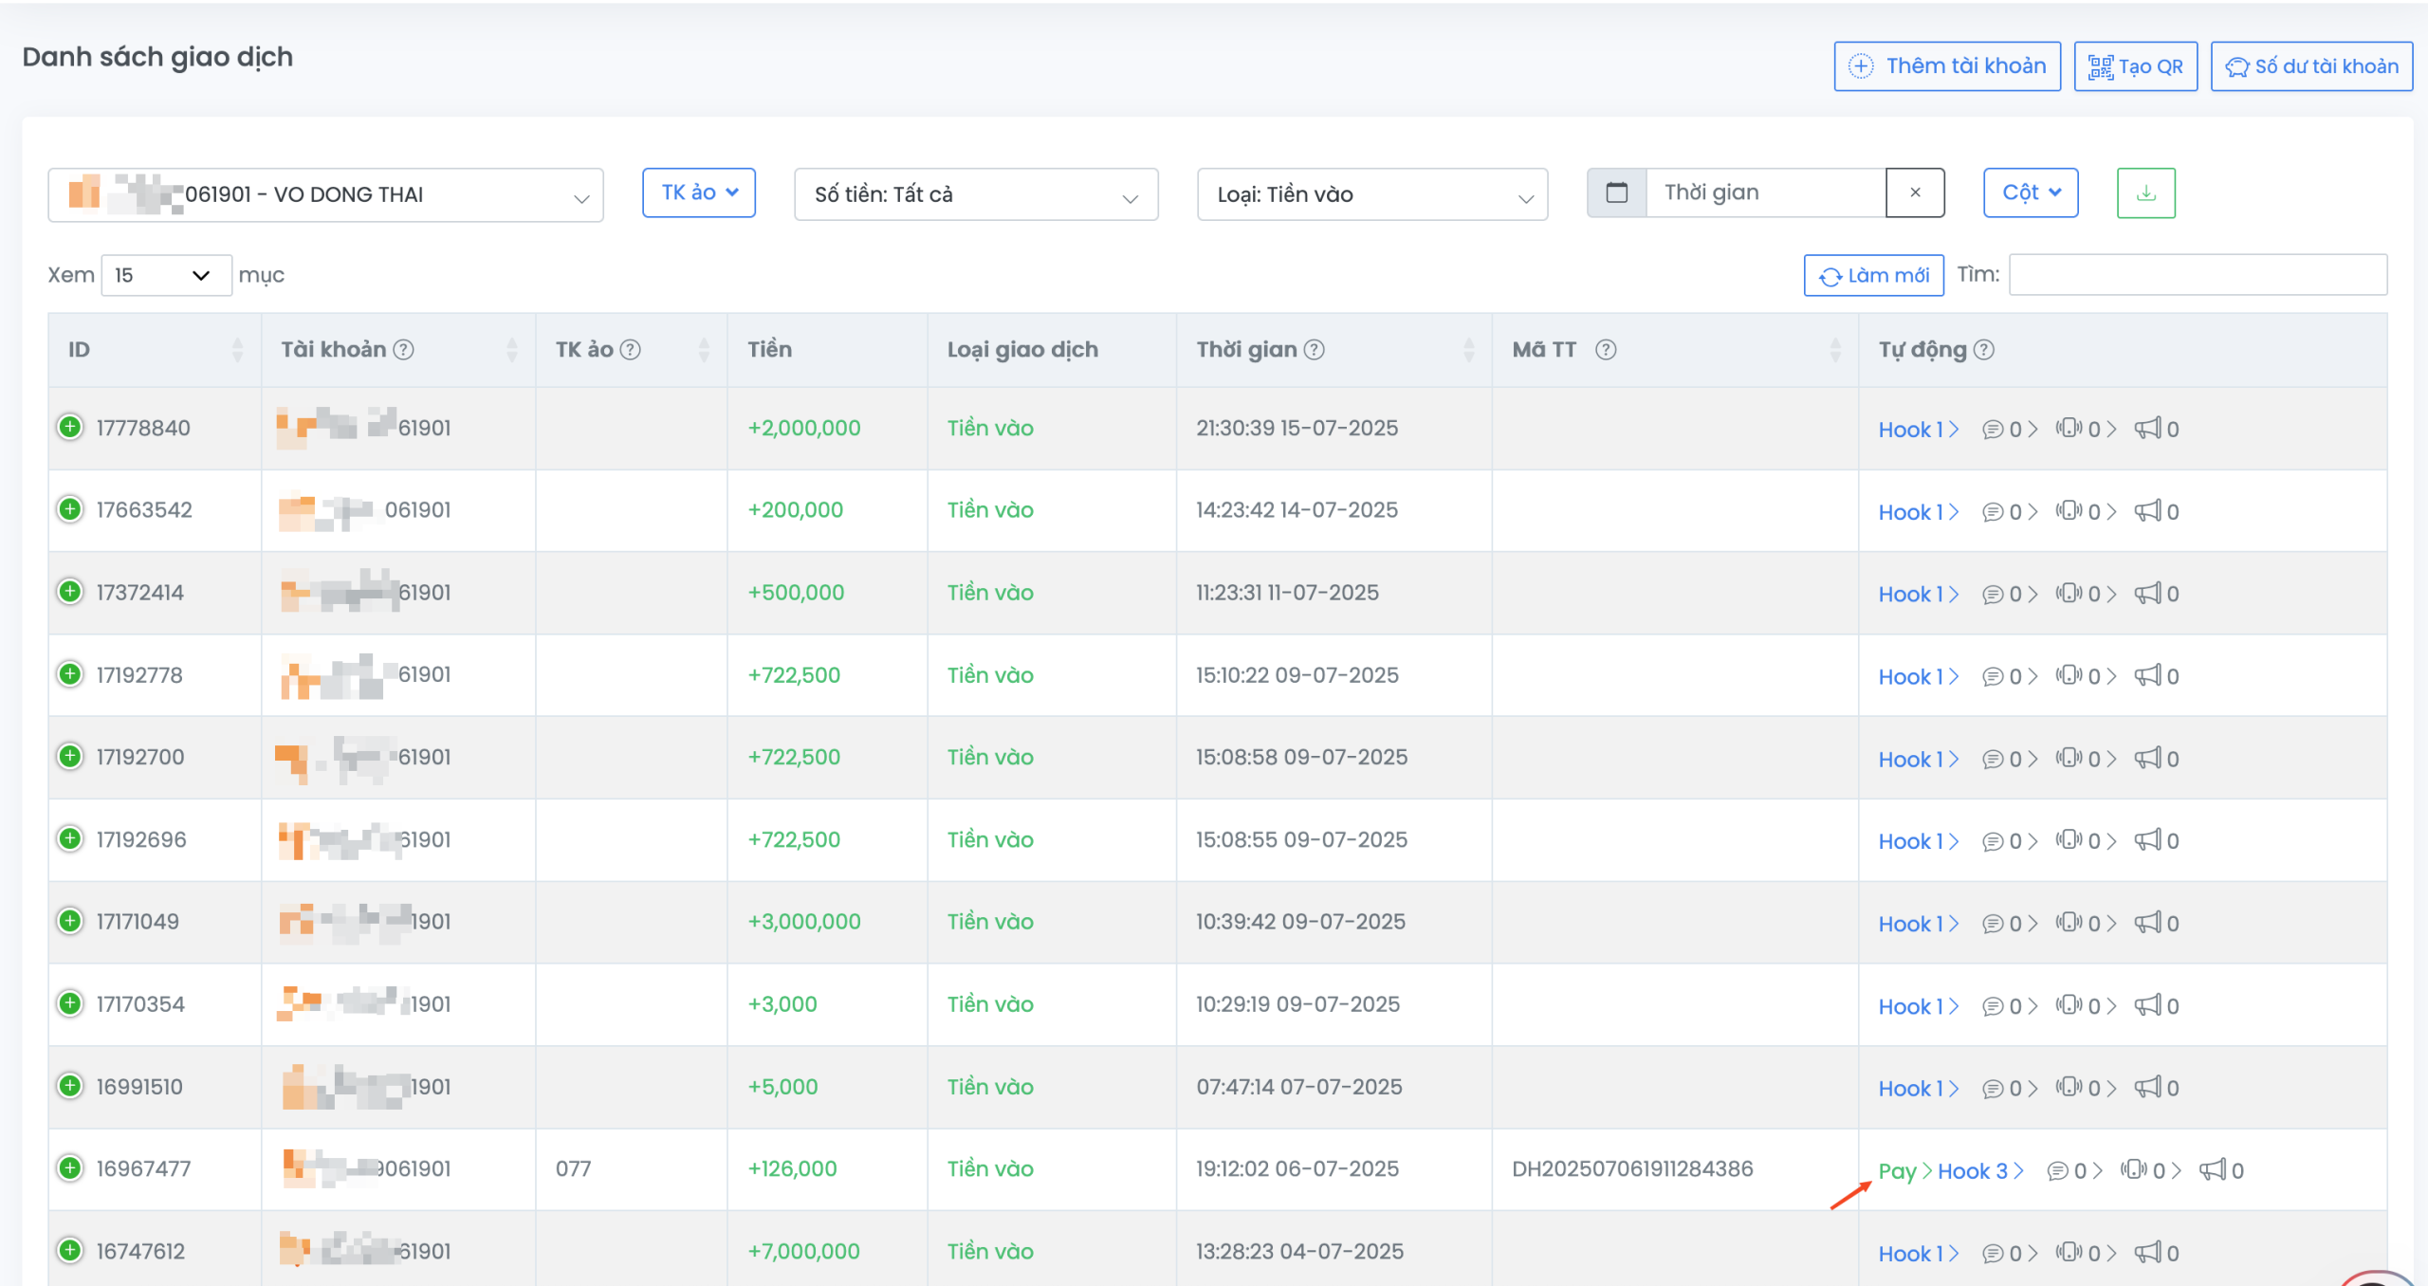Click the TK ảo column sort arrows

point(704,350)
